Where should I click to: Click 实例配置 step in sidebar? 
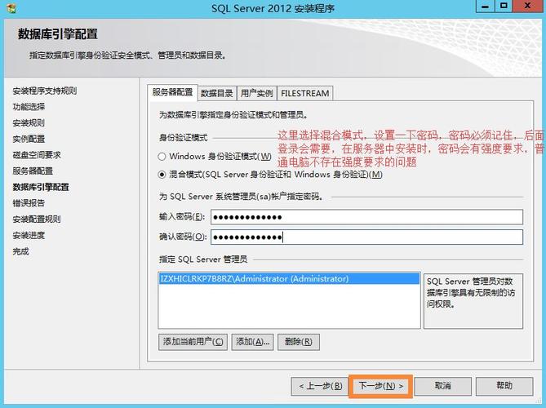29,139
